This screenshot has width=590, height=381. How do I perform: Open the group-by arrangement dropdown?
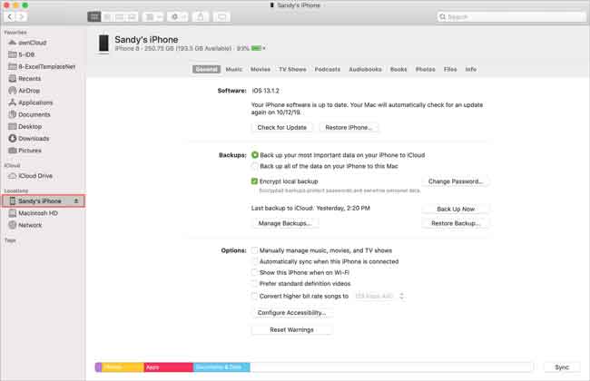pyautogui.click(x=152, y=16)
